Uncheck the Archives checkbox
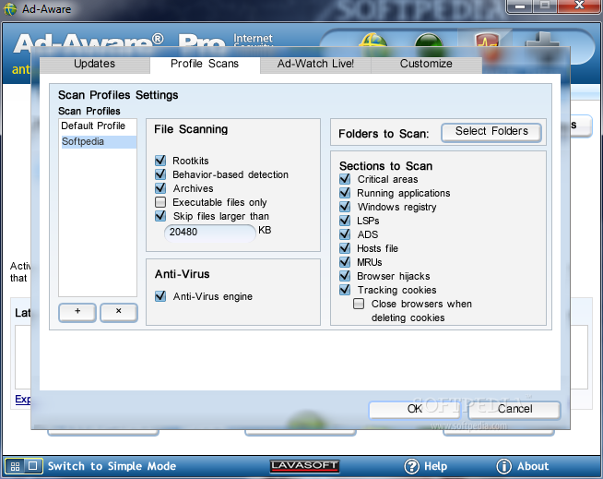 pyautogui.click(x=160, y=188)
